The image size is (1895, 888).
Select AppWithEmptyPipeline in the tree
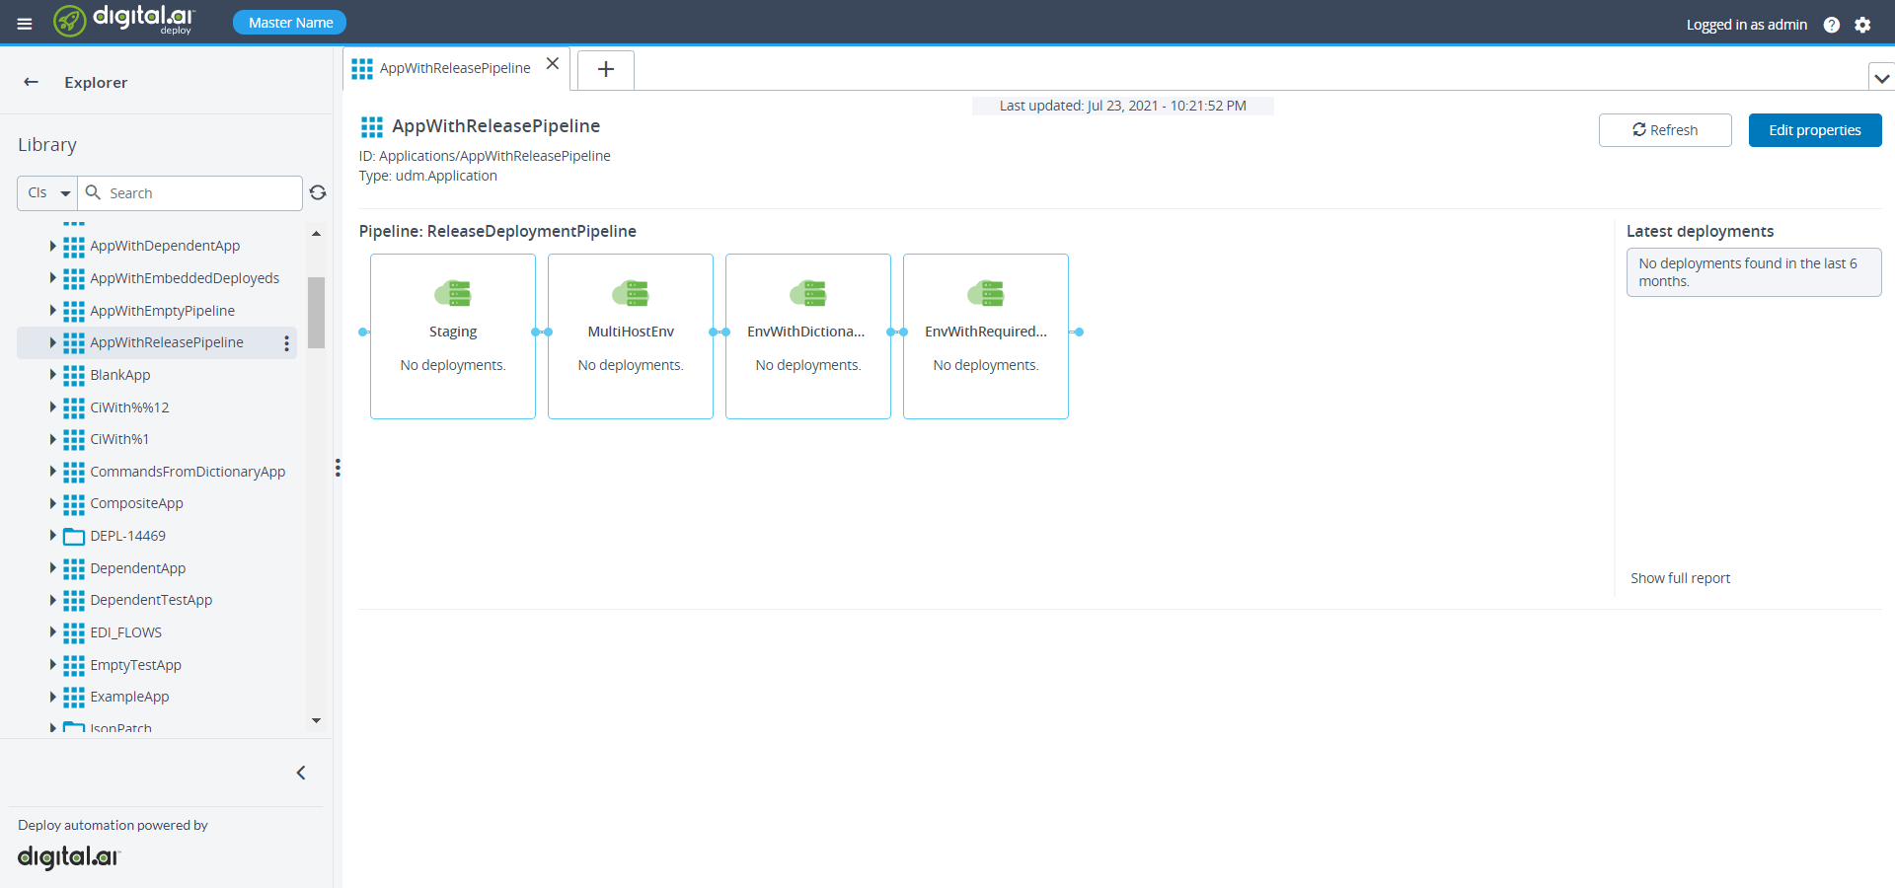[163, 311]
